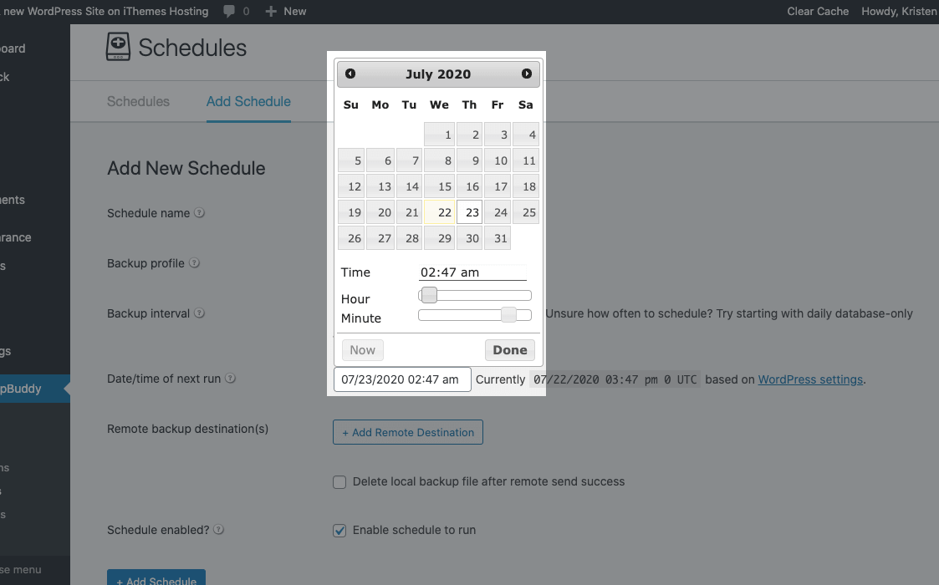939x585 pixels.
Task: Pick July 30 in the calendar
Action: click(x=470, y=238)
